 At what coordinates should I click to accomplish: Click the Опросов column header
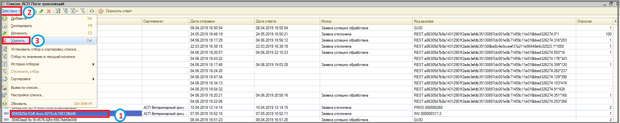click(x=594, y=21)
